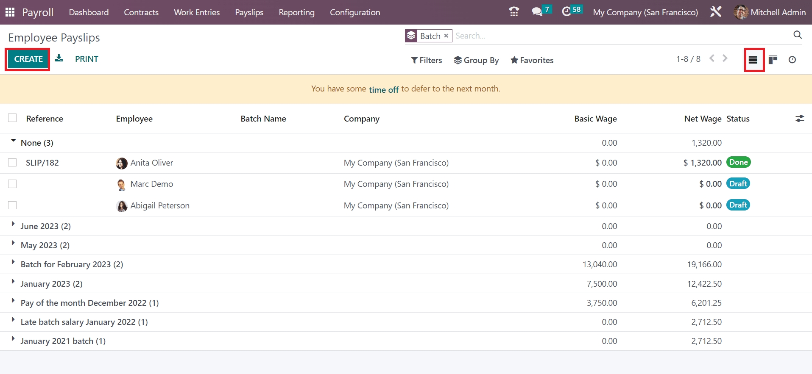Viewport: 812px width, 374px height.
Task: Open the apps grid menu icon
Action: 10,12
